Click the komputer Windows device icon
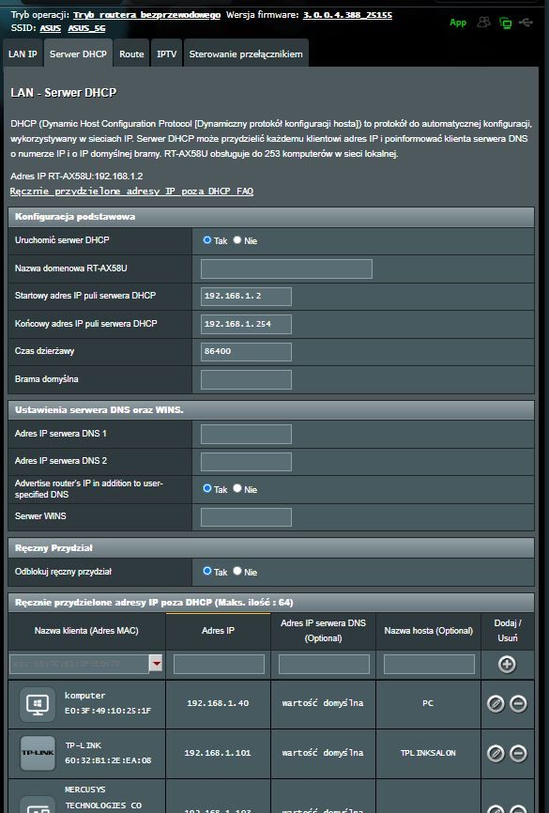 point(38,704)
